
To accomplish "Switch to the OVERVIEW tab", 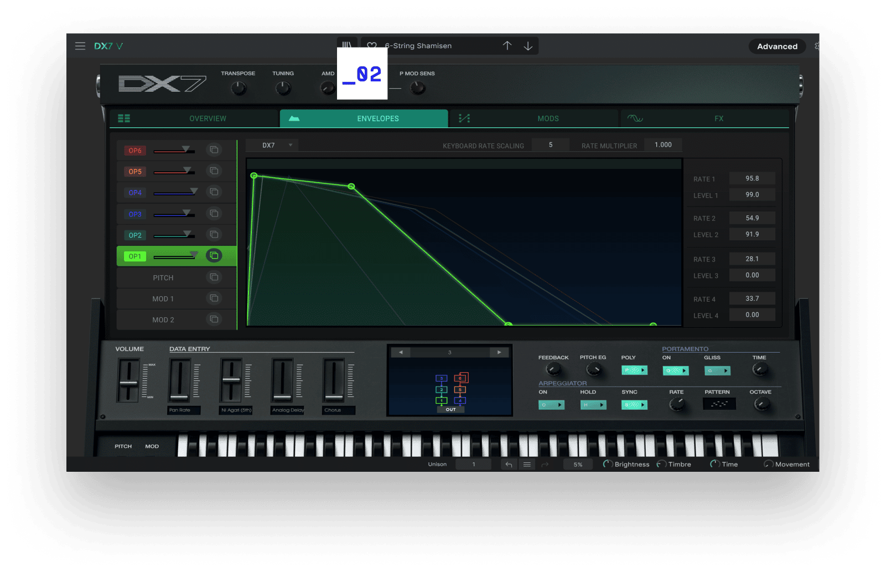I will pyautogui.click(x=208, y=118).
